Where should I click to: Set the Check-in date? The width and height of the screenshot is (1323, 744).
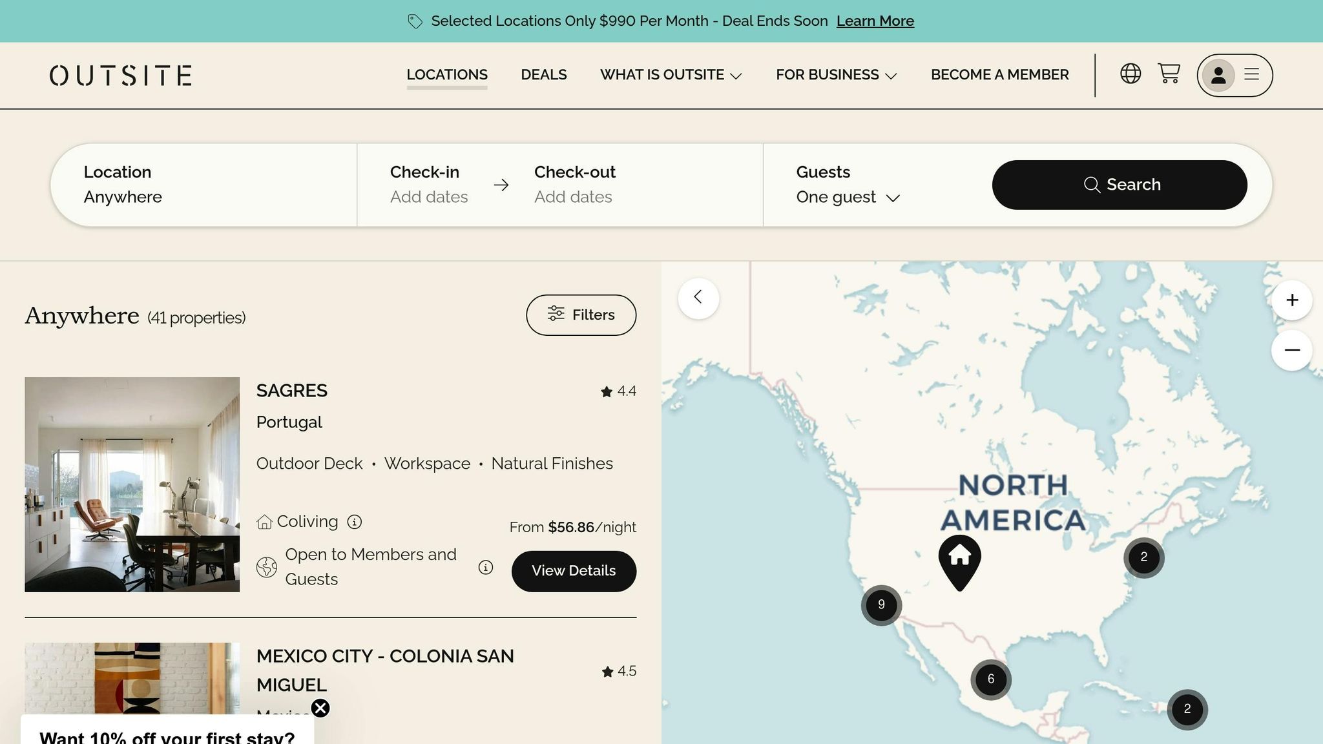click(x=429, y=185)
